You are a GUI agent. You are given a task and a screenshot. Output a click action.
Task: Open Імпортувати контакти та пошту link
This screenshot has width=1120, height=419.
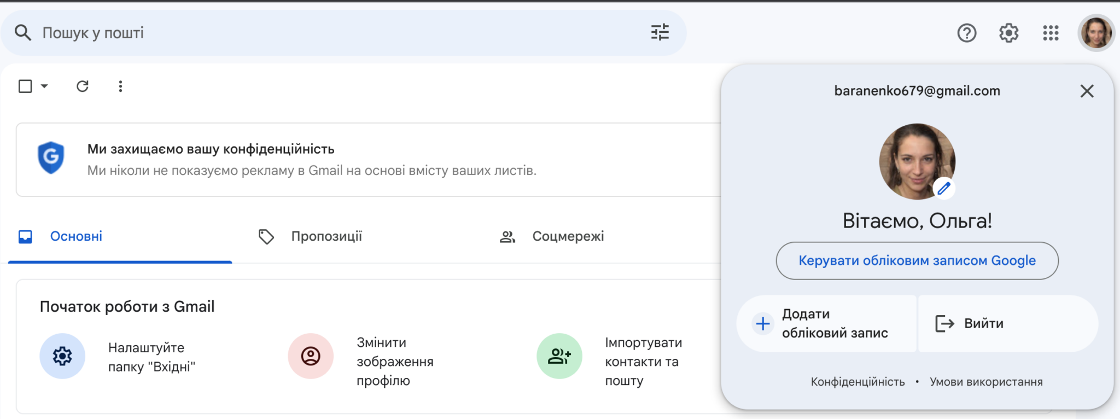click(x=643, y=362)
